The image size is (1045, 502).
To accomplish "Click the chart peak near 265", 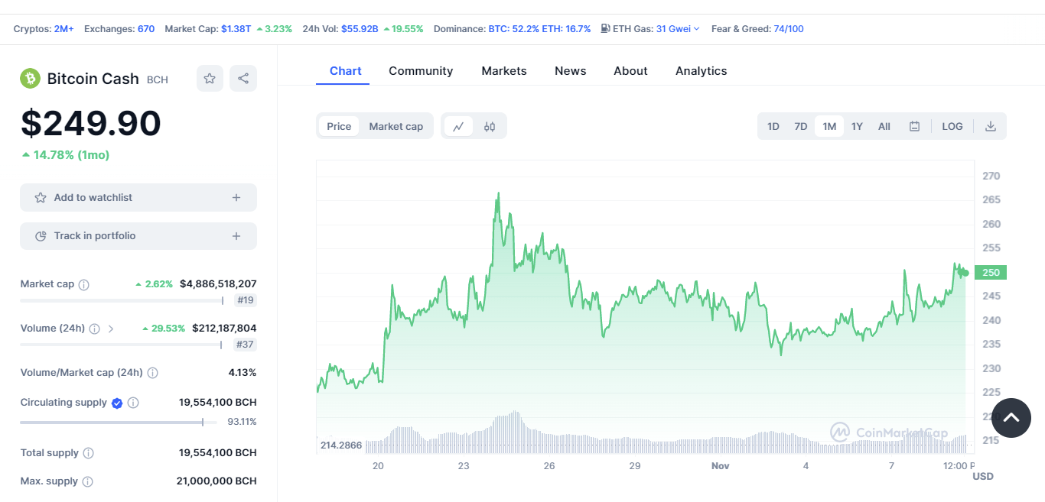I will 498,194.
